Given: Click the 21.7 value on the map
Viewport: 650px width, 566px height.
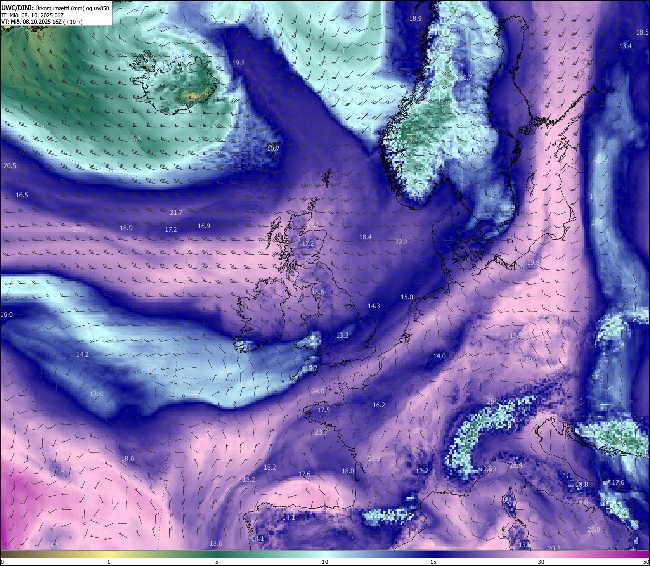Looking at the screenshot, I should pos(176,213).
